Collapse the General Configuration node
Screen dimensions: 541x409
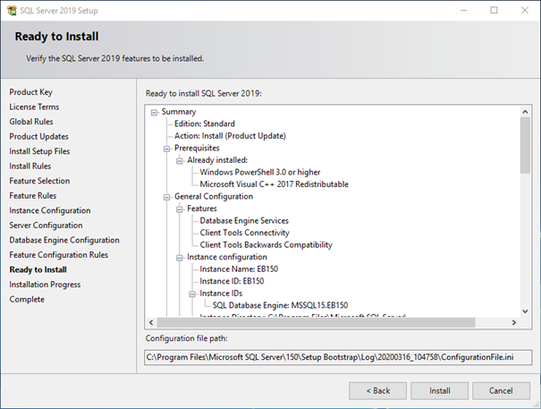166,197
